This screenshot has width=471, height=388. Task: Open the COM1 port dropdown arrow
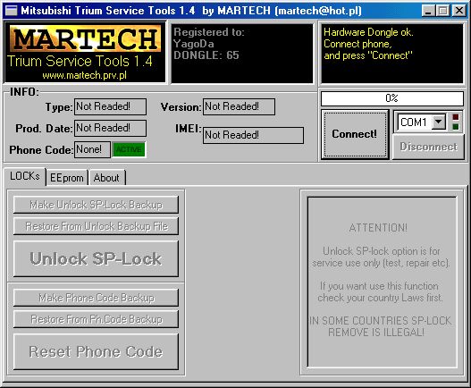439,122
